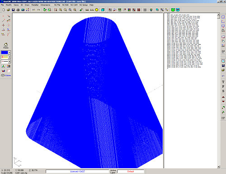Click the cyan 3D box toolbar icon
The height and width of the screenshot is (174, 226).
(x=103, y=10)
